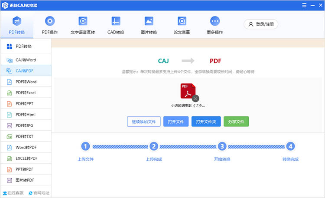The image size is (325, 198).
Task: Click step 4 circle 转换完成
Action: point(290,146)
